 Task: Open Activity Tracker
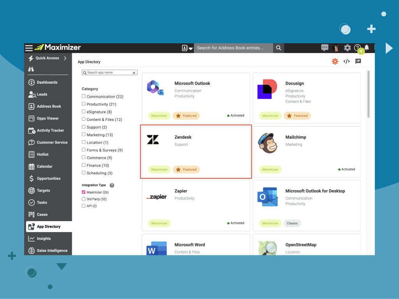pos(46,130)
